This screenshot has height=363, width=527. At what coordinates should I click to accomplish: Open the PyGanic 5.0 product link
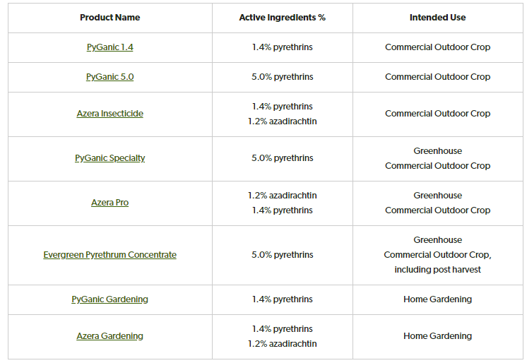pyautogui.click(x=109, y=77)
